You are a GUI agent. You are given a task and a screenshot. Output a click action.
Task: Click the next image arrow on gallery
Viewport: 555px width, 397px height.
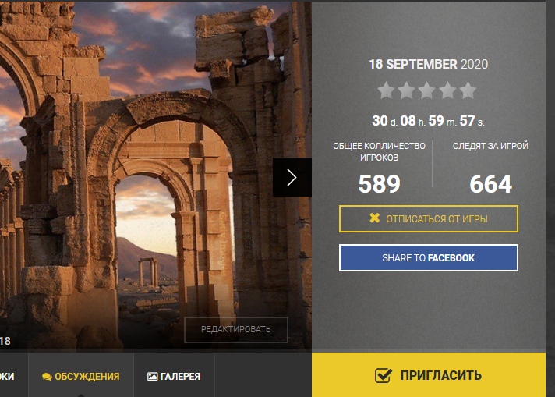coord(292,177)
